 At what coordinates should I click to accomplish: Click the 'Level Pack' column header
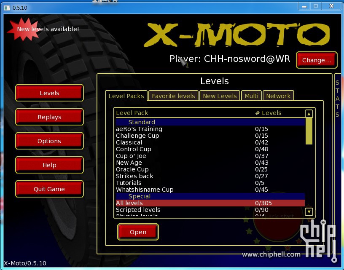132,113
